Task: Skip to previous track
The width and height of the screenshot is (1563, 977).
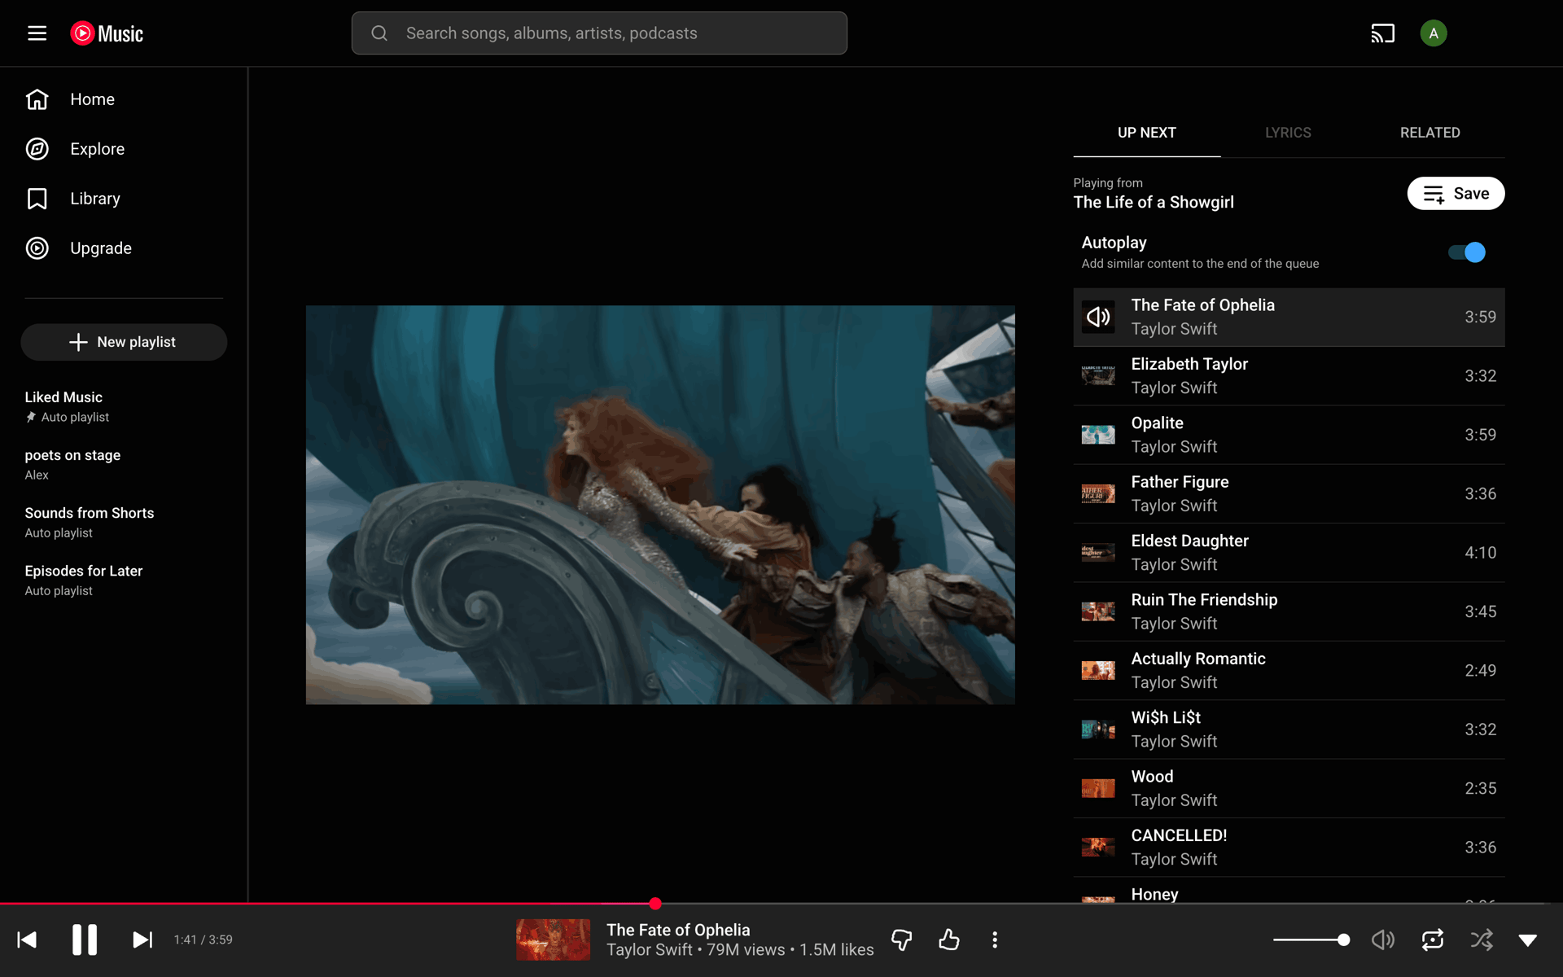Action: click(27, 940)
